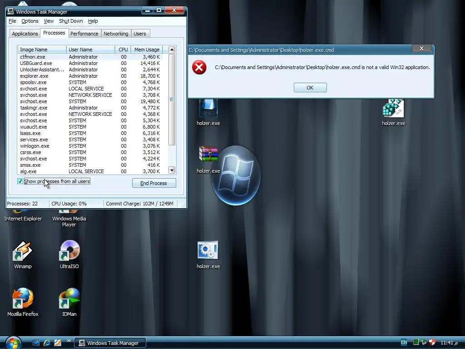Close the holzer.exe.cmd error dialog
The height and width of the screenshot is (349, 465).
tap(421, 48)
